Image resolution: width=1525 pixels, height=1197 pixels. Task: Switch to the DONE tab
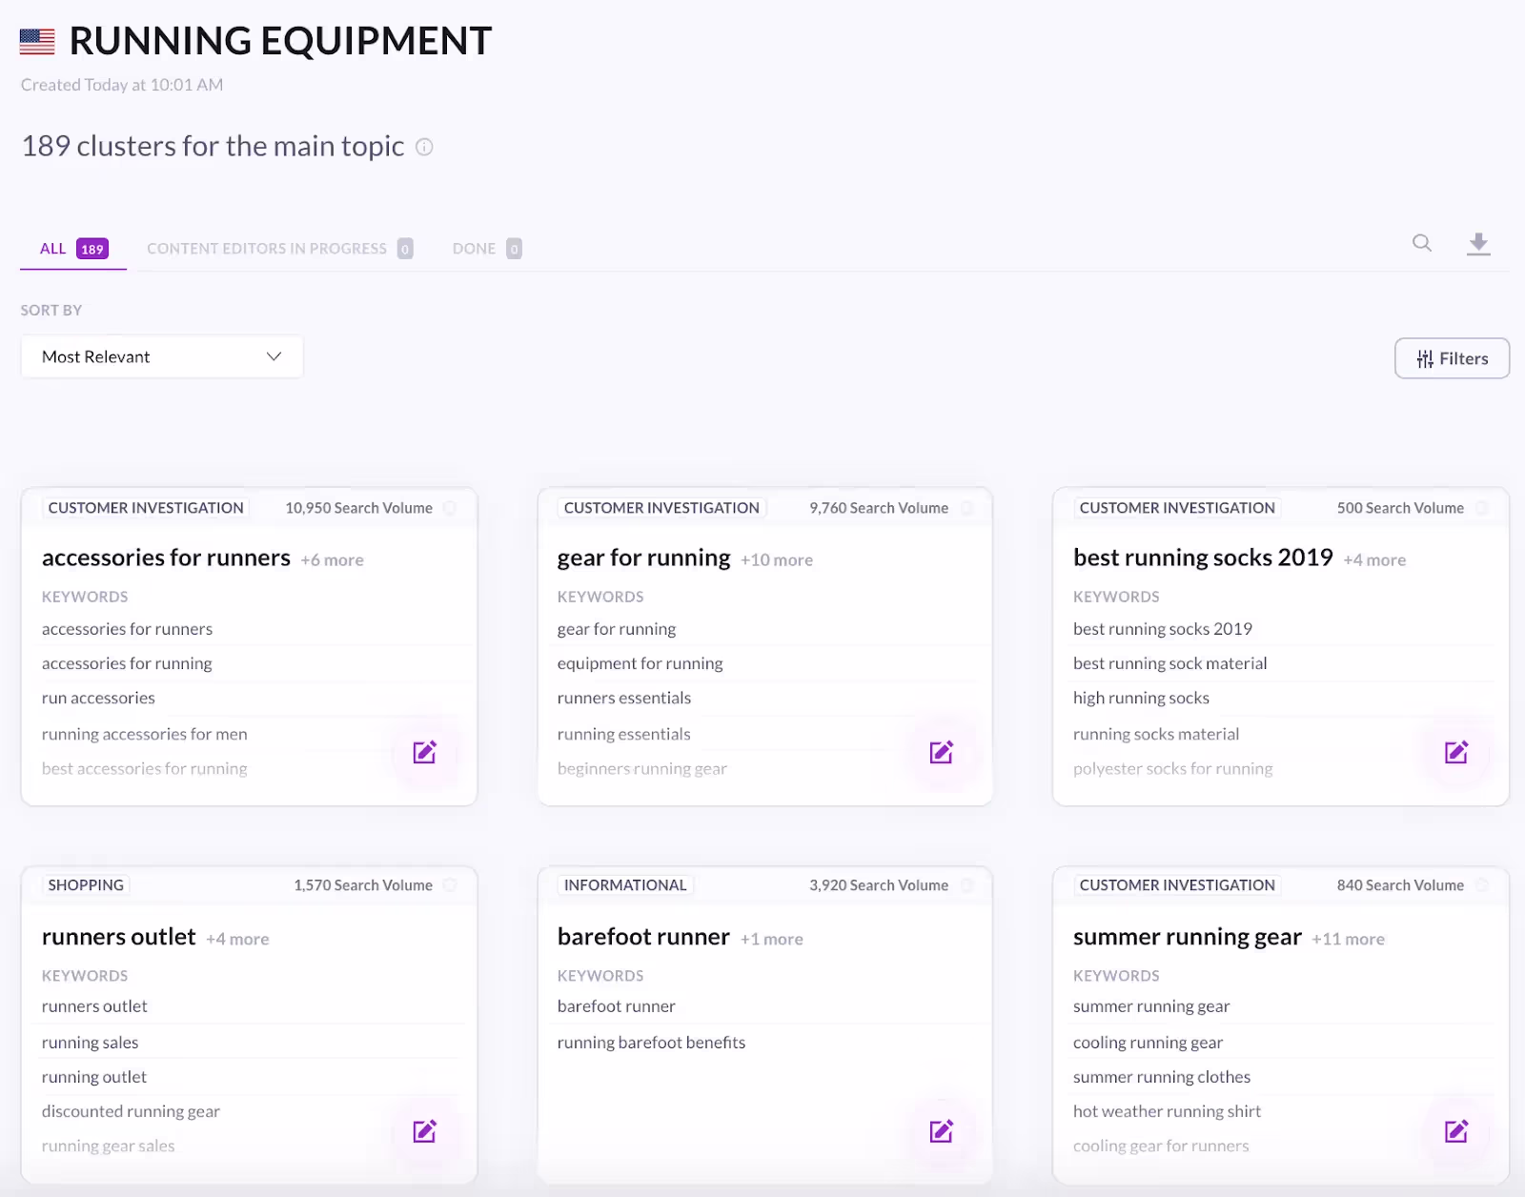pos(486,249)
